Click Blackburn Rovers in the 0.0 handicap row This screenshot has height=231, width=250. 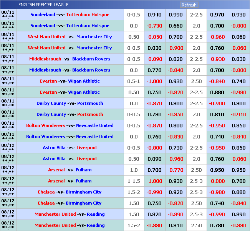[x=91, y=70]
